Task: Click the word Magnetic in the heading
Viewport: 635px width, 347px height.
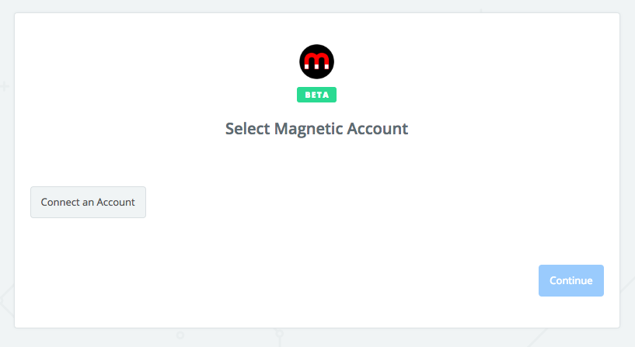Action: [x=309, y=129]
